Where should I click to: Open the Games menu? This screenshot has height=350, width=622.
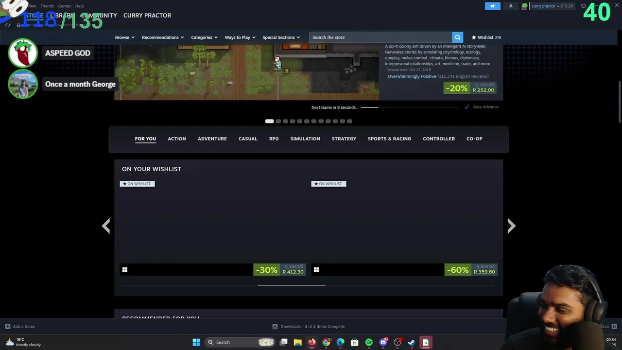[65, 6]
